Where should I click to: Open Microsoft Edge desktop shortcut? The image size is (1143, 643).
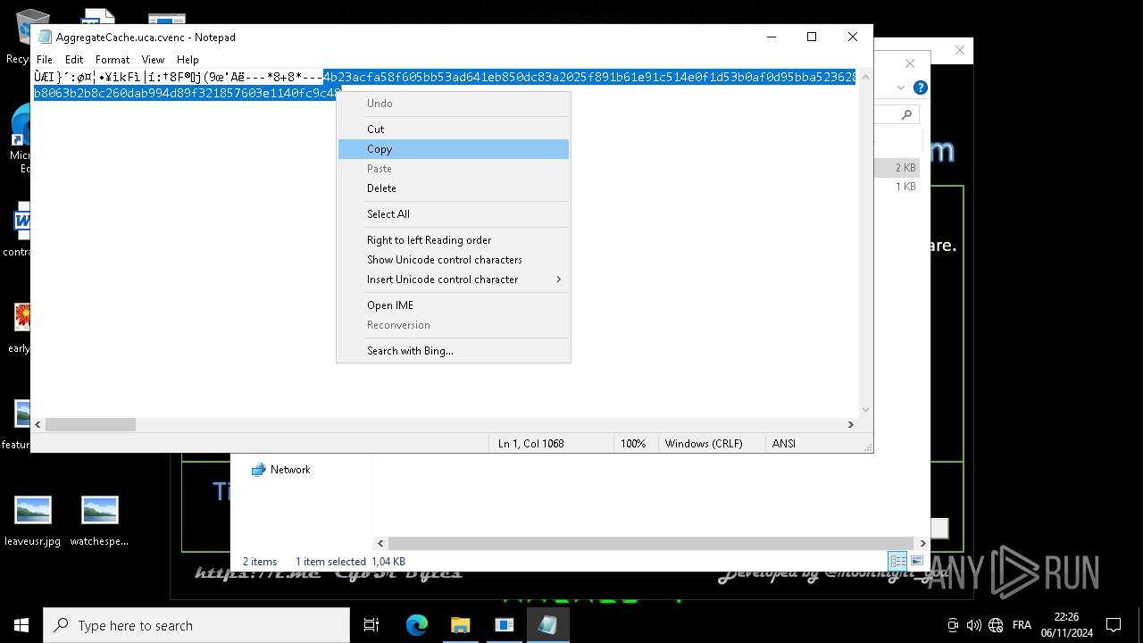20,138
